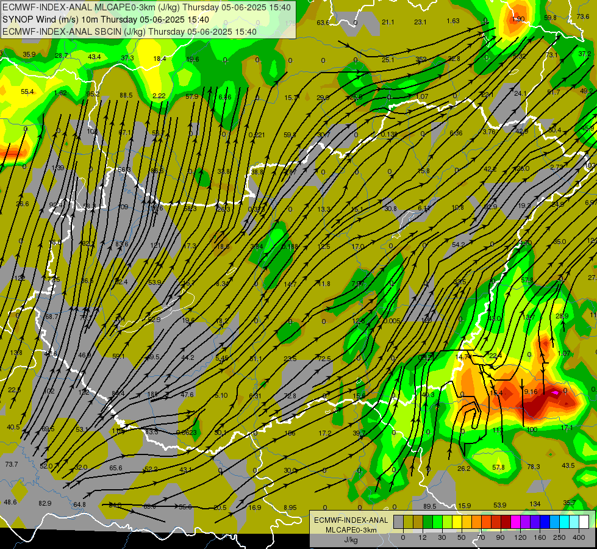Click the map value 82.9
This screenshot has height=549, width=597.
pos(45,503)
